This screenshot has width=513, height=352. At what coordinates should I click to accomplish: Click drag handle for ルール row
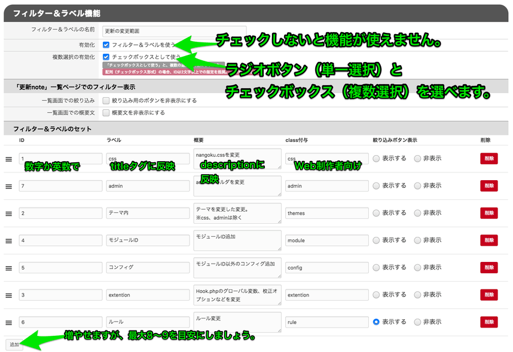tap(9, 322)
